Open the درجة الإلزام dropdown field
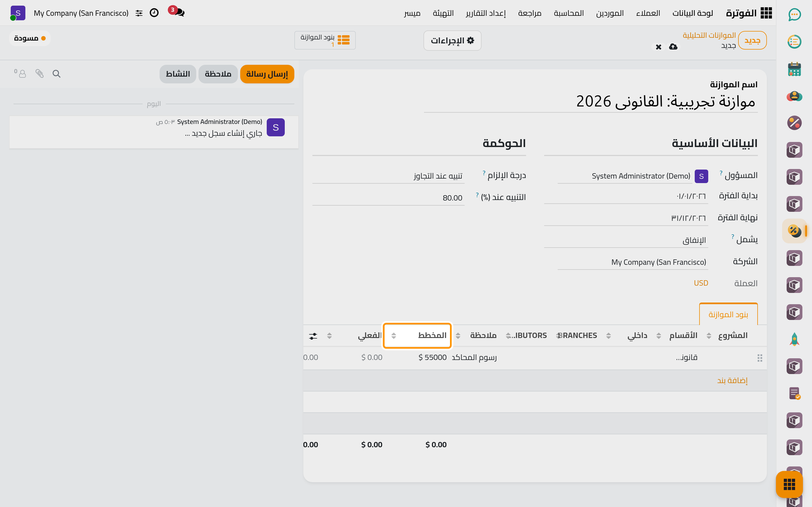Image resolution: width=812 pixels, height=507 pixels. pos(388,176)
